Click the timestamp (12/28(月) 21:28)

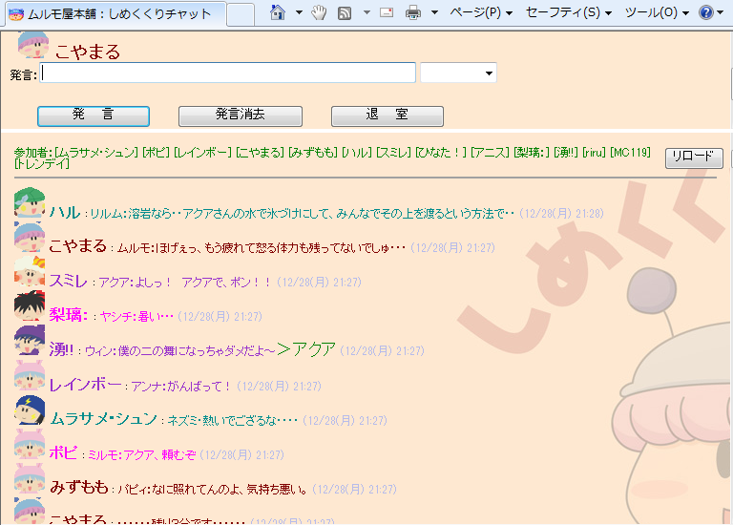(561, 214)
